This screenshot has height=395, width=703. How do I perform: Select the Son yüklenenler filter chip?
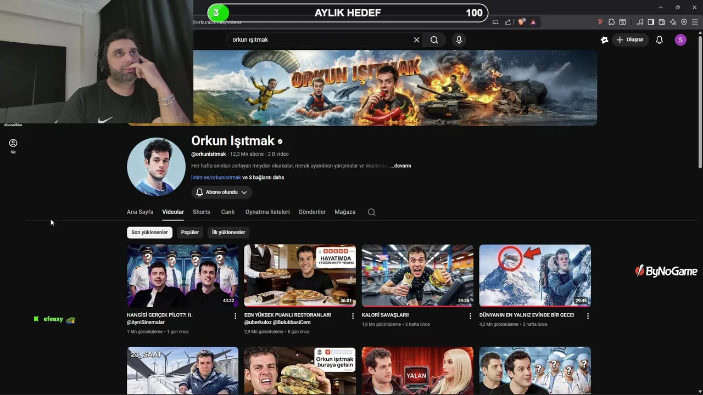[149, 232]
